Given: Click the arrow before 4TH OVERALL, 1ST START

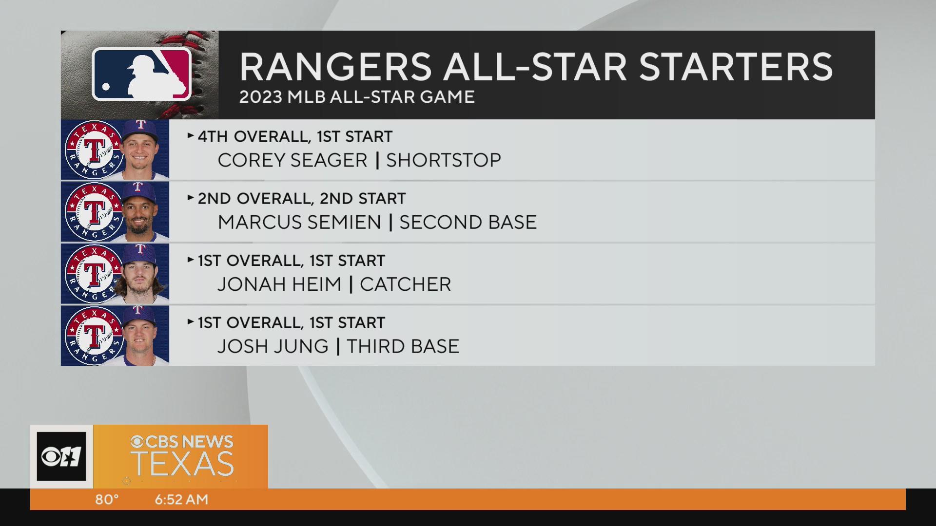Looking at the screenshot, I should pyautogui.click(x=191, y=136).
